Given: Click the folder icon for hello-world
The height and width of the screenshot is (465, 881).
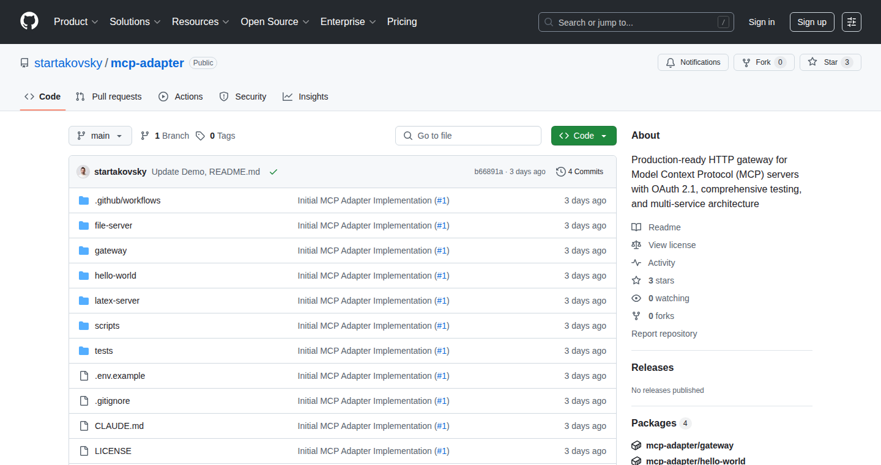Looking at the screenshot, I should click(x=84, y=276).
